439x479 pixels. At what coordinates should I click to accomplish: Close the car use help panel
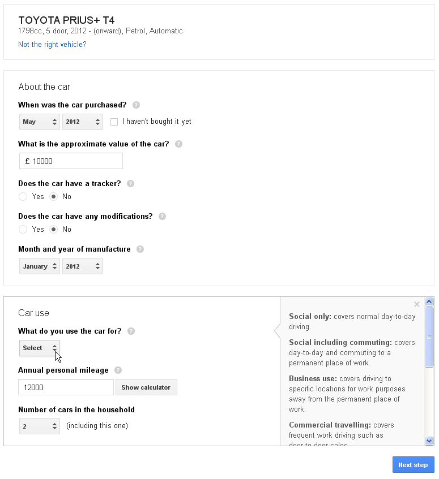[x=417, y=304]
